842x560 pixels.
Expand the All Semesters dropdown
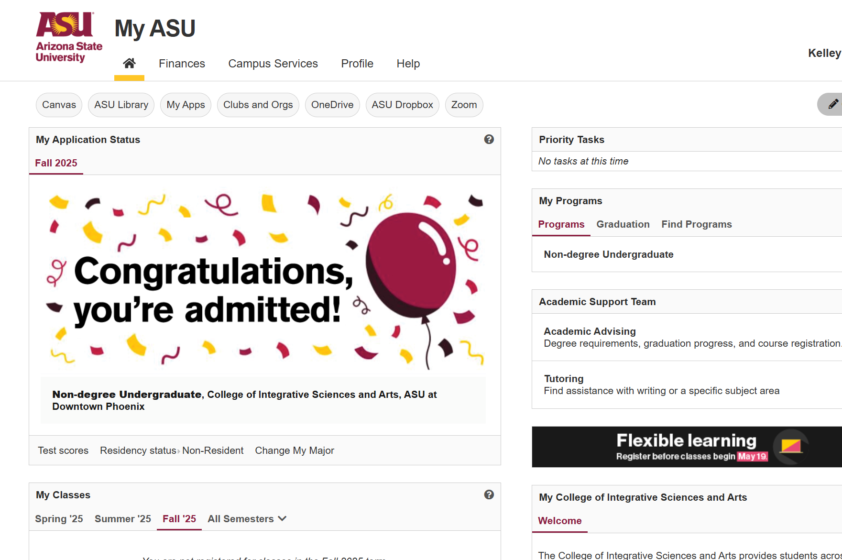point(247,519)
